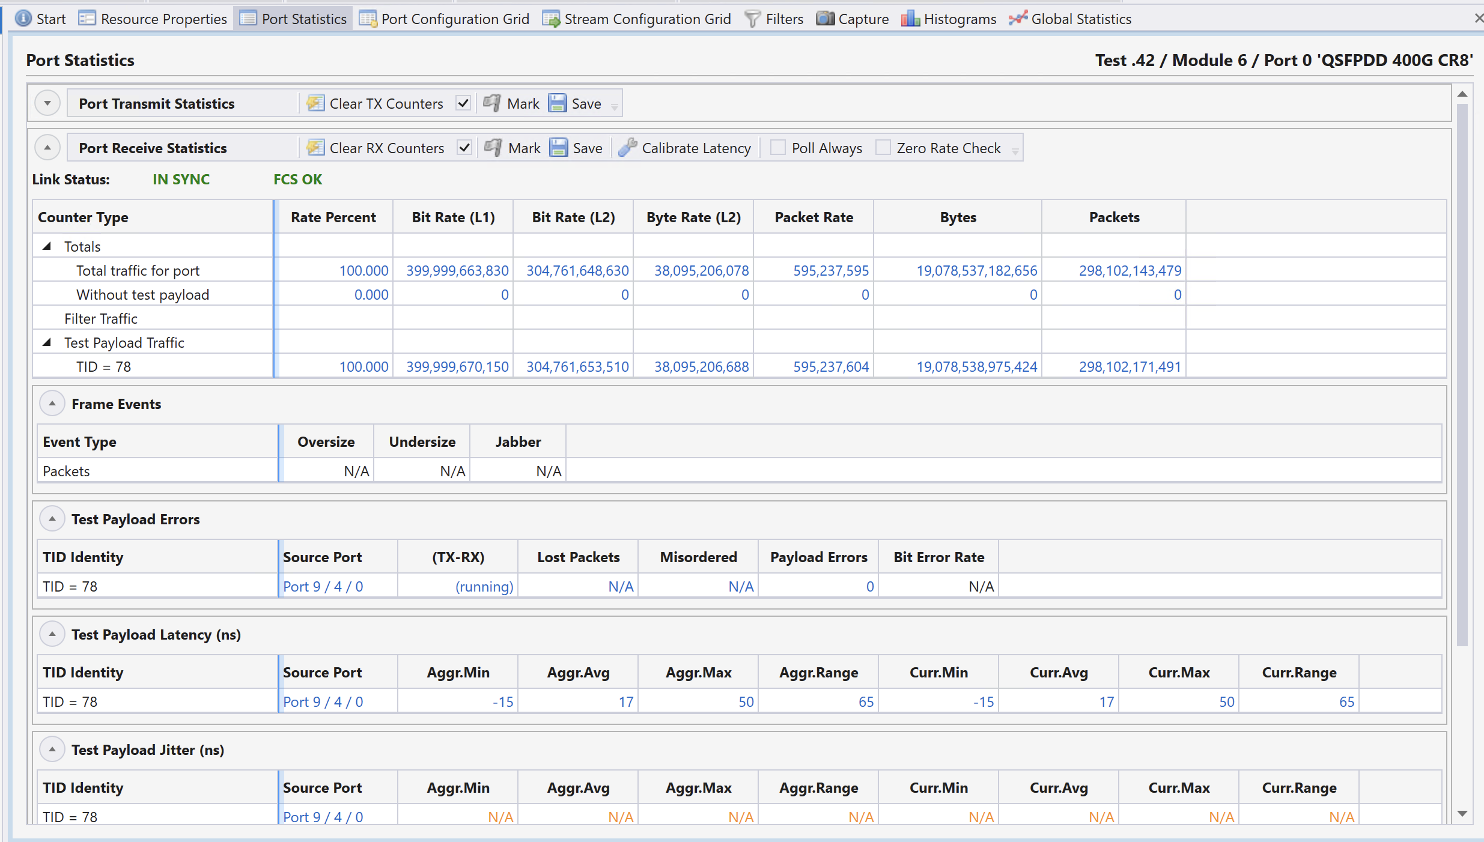
Task: Click the Mark flag icon in Receive Statistics
Action: click(493, 148)
